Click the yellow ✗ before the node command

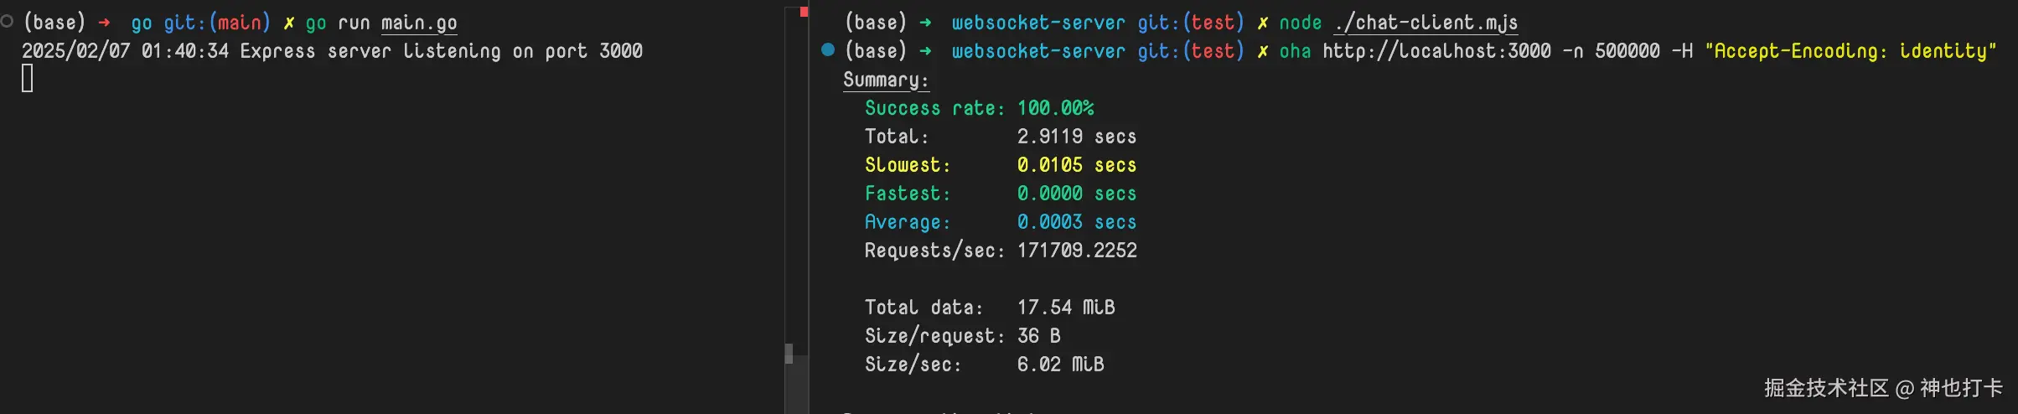[x=1262, y=23]
